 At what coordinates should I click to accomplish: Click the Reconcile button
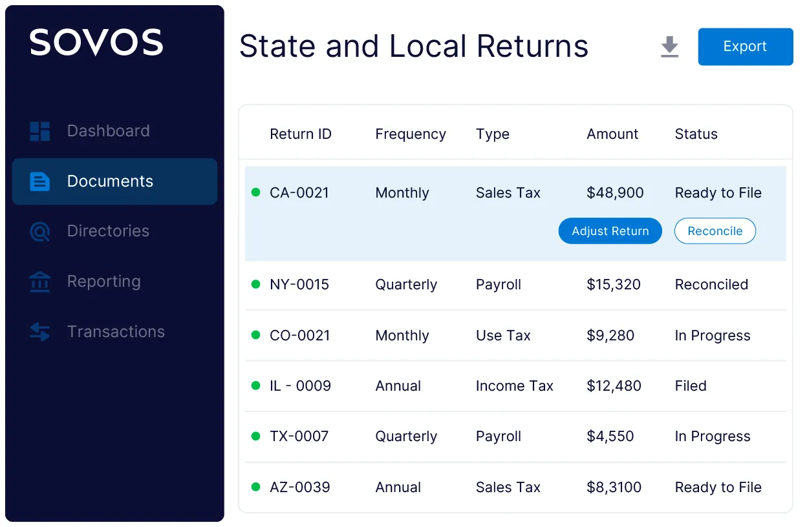click(x=715, y=231)
